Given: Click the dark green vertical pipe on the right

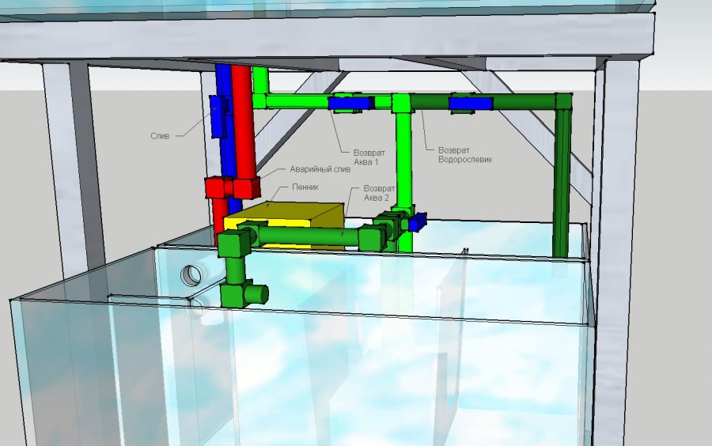Looking at the screenshot, I should tap(562, 182).
